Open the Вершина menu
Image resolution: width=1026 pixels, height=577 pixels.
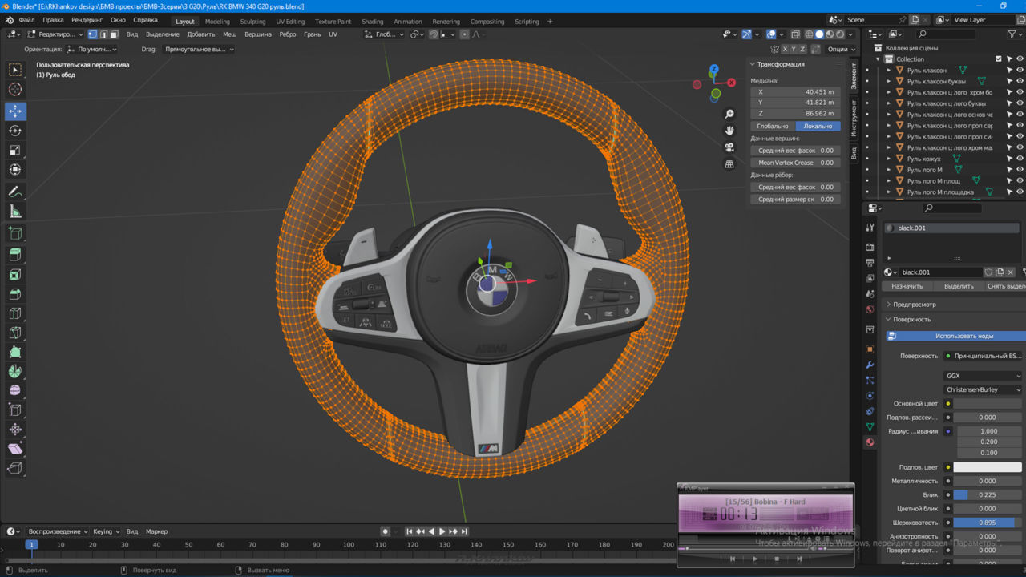(258, 34)
